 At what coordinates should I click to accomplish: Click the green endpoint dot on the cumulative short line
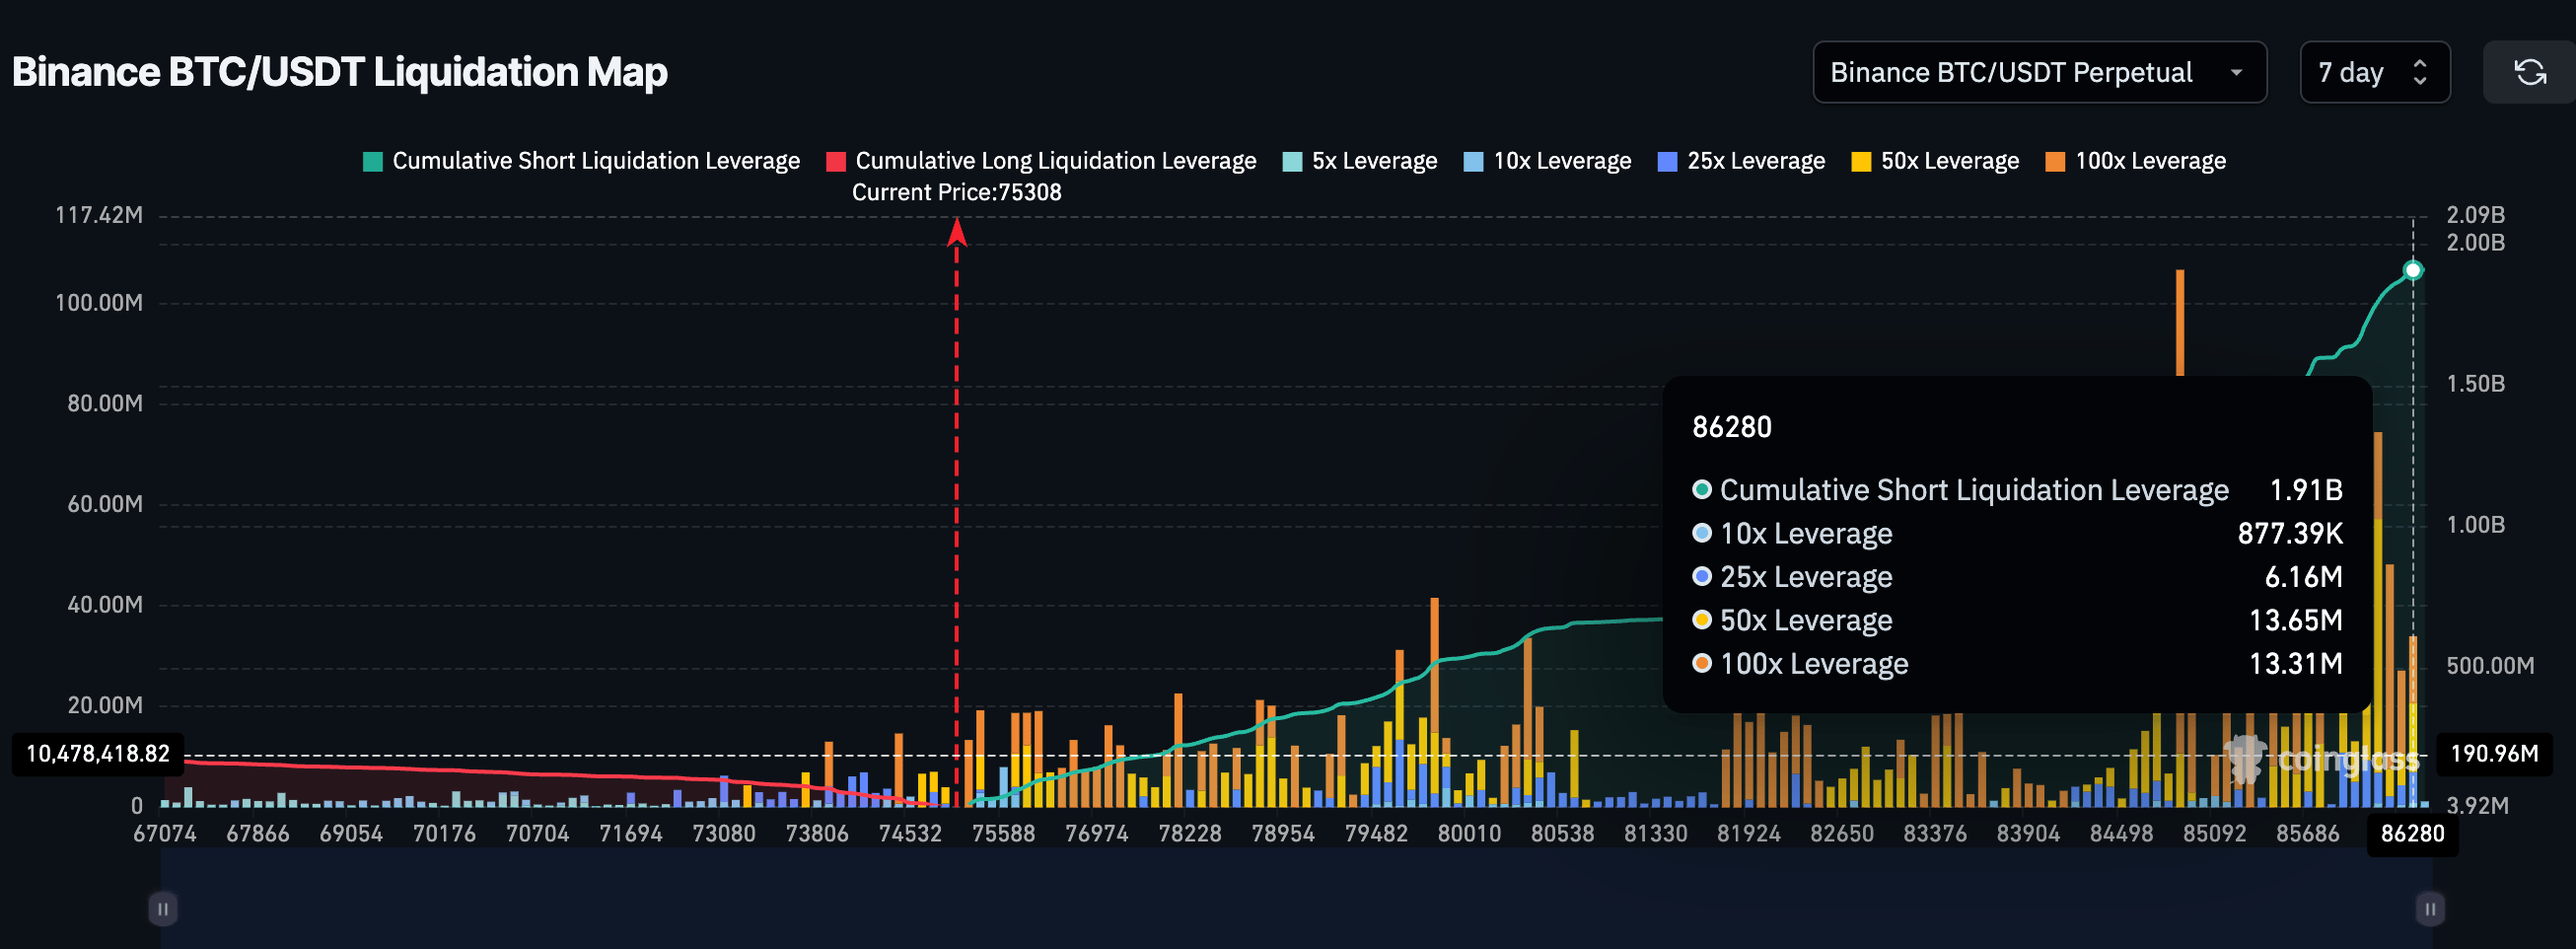(x=2412, y=269)
